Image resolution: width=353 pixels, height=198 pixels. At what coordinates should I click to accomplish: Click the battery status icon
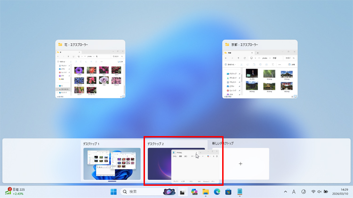(326, 191)
